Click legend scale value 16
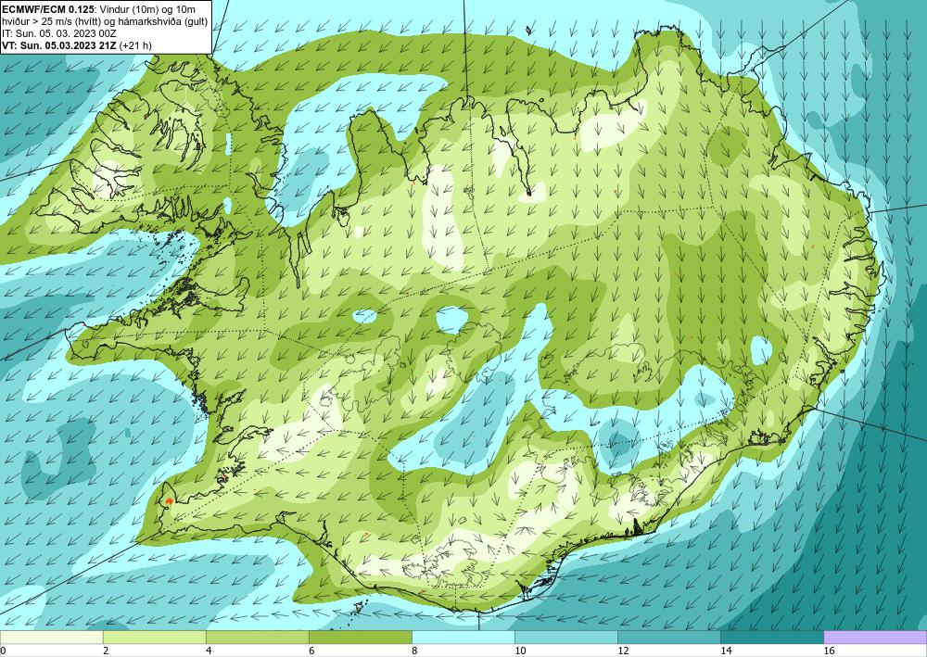 tap(829, 651)
